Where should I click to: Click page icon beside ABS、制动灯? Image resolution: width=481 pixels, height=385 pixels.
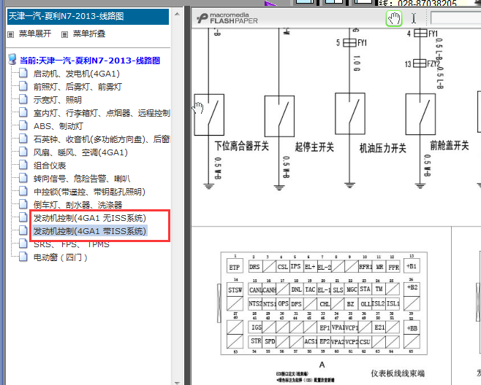[x=23, y=125]
